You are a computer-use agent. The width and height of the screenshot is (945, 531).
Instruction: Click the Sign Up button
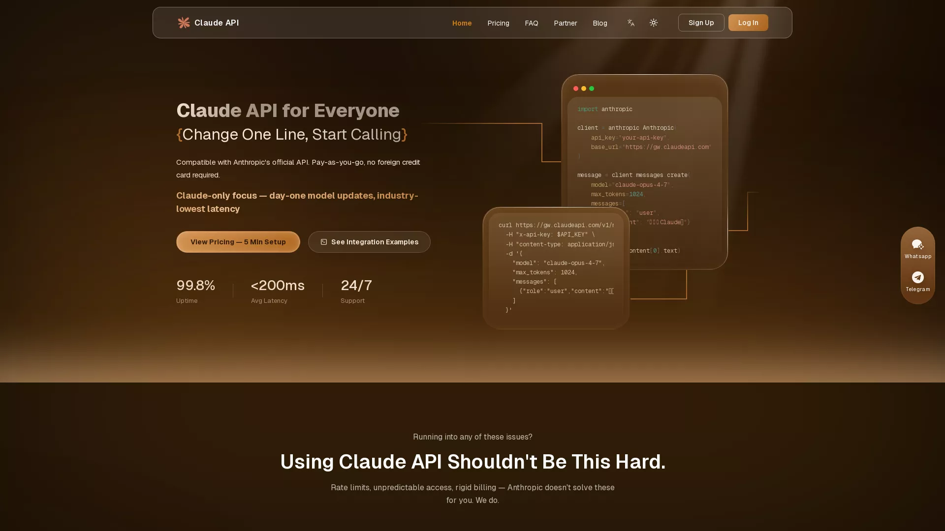click(x=701, y=23)
